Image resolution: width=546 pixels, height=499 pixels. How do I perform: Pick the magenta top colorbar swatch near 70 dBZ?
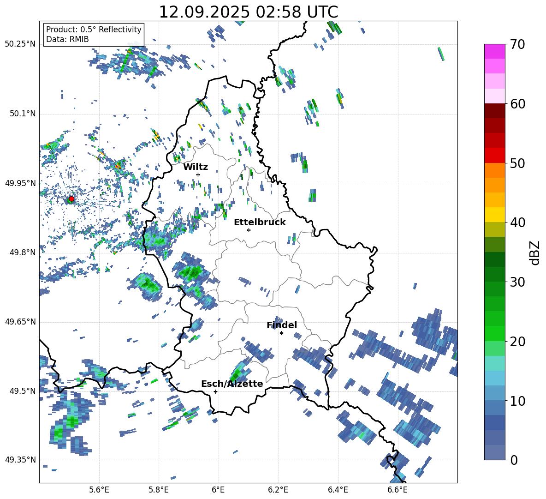point(494,51)
